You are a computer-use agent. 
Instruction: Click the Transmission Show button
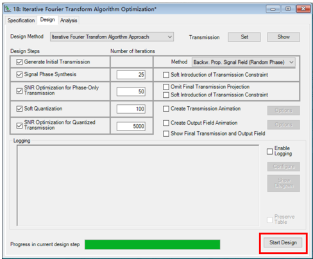coord(283,37)
